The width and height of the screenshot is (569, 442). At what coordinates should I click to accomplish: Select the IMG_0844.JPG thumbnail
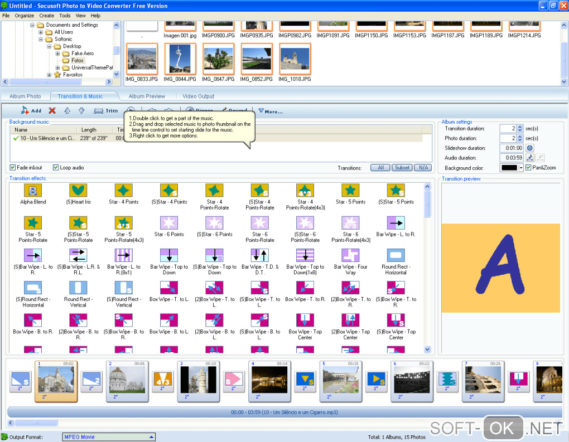pos(180,59)
